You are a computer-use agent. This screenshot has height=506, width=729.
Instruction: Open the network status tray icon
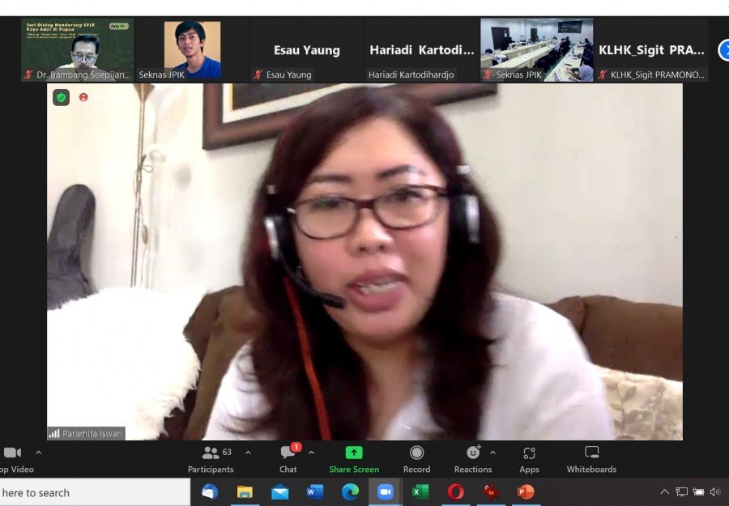point(681,491)
